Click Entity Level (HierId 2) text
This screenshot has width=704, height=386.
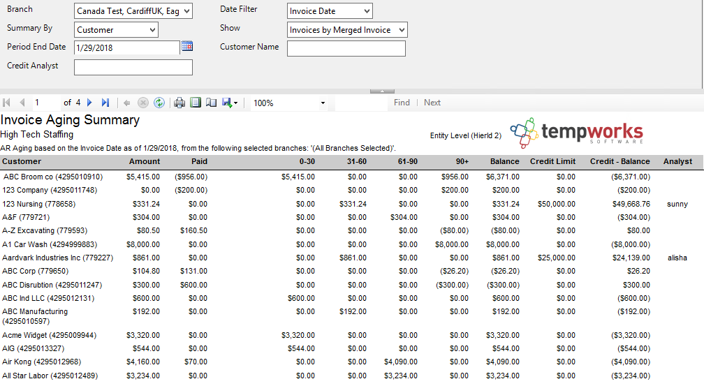(x=466, y=135)
